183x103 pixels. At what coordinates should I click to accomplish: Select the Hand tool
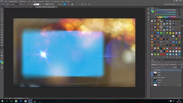click(x=2, y=55)
